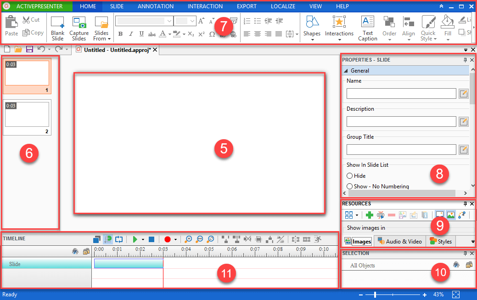Open the Capture Slides tool
The image size is (477, 300).
pyautogui.click(x=79, y=28)
